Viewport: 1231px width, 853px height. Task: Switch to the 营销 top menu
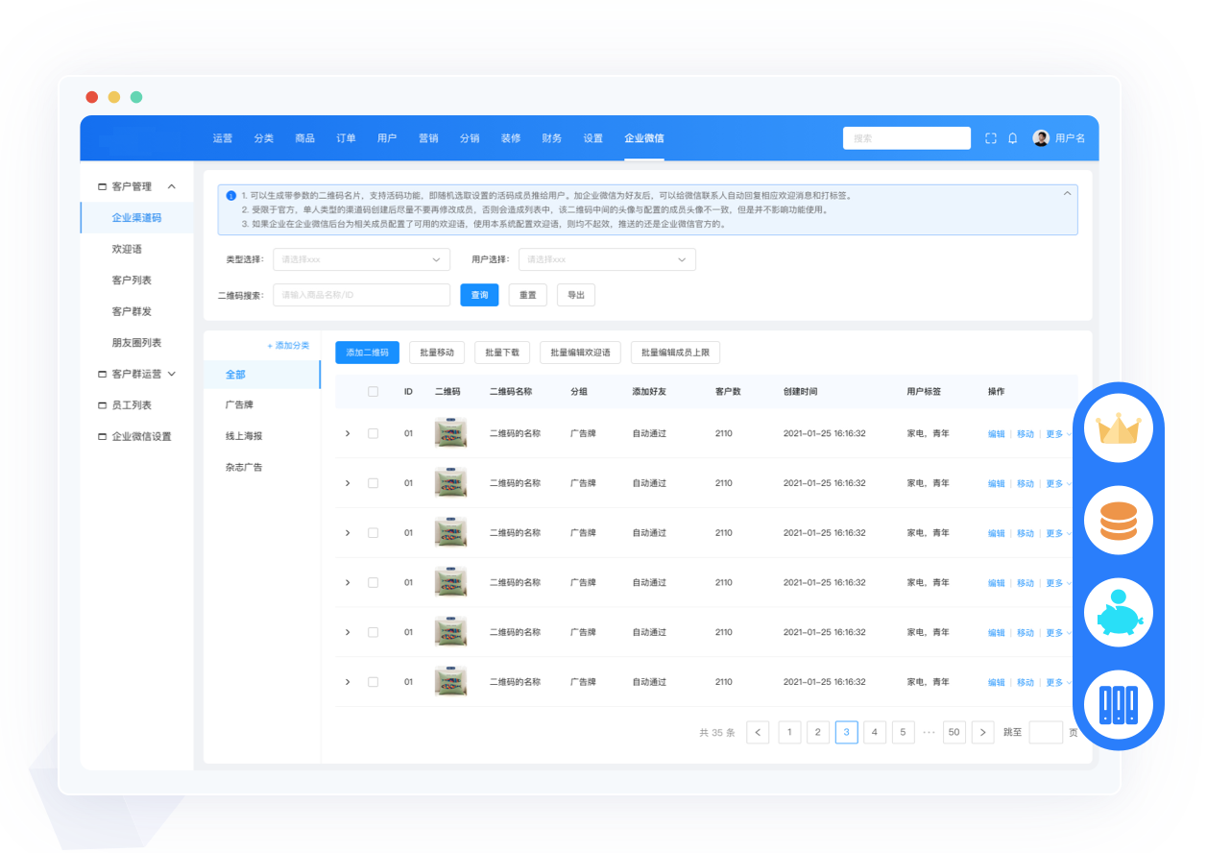(428, 138)
